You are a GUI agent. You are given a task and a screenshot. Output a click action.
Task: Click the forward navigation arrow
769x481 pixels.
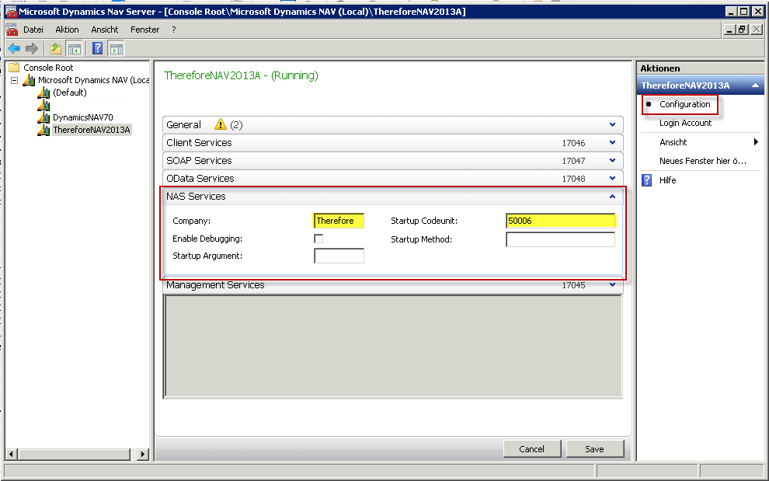tap(30, 47)
